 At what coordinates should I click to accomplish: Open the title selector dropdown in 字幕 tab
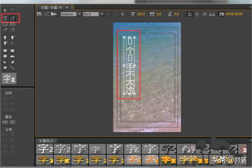pyautogui.click(x=67, y=8)
